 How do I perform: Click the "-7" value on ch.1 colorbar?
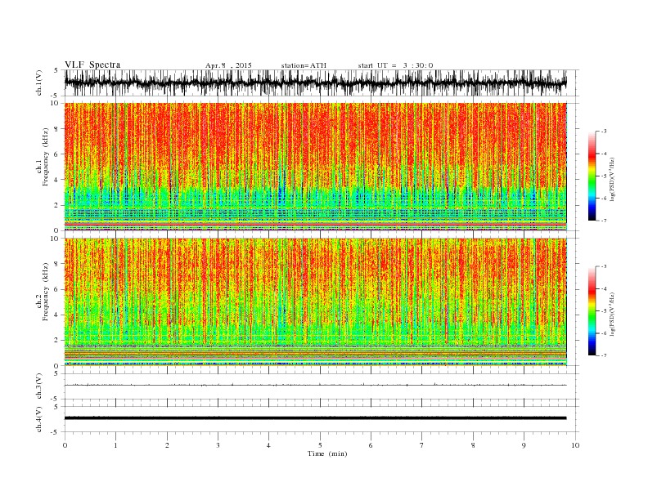[603, 221]
